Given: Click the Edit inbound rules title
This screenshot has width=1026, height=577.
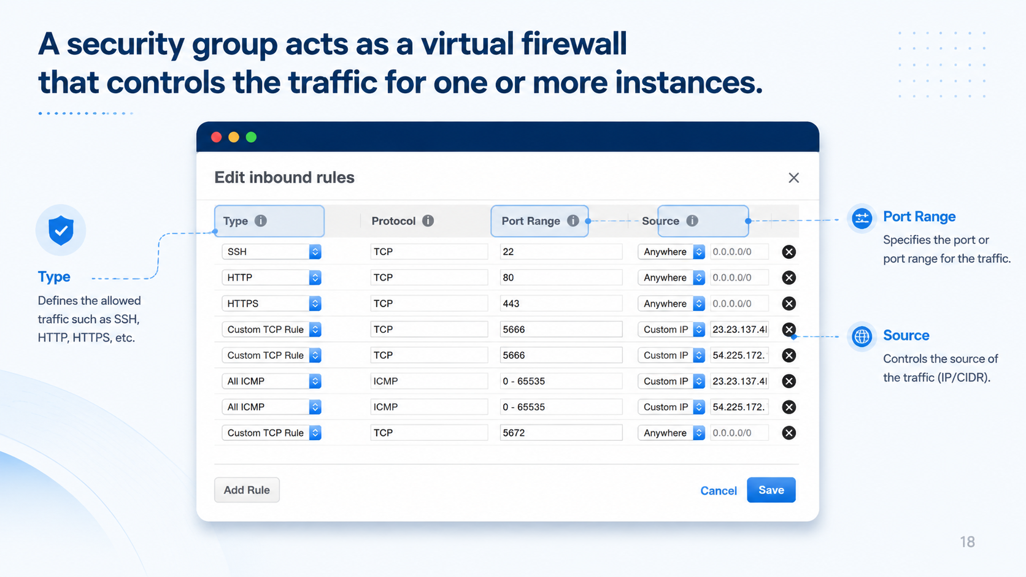Looking at the screenshot, I should (x=284, y=177).
